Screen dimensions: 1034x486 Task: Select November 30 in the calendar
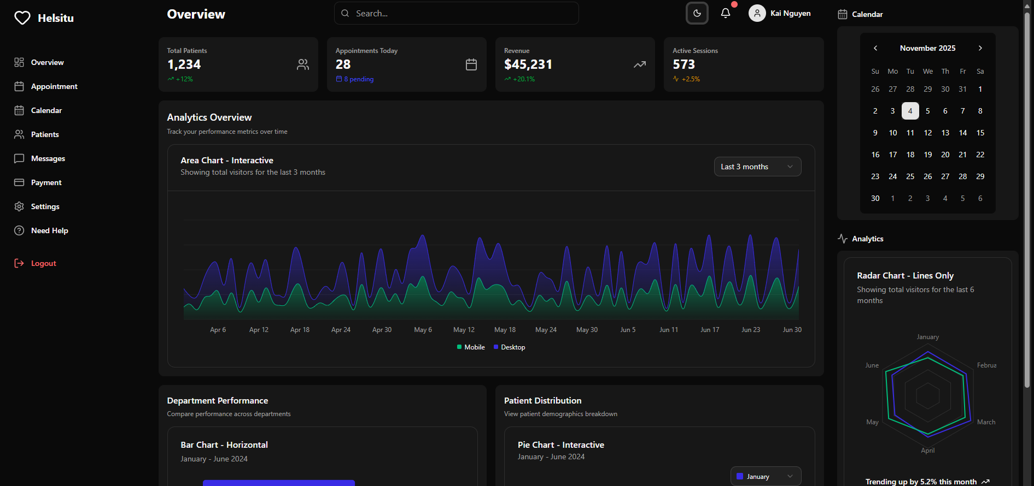coord(875,198)
